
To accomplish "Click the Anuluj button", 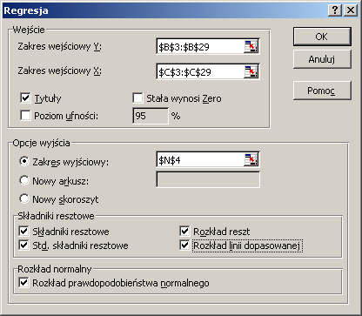I will click(x=322, y=59).
